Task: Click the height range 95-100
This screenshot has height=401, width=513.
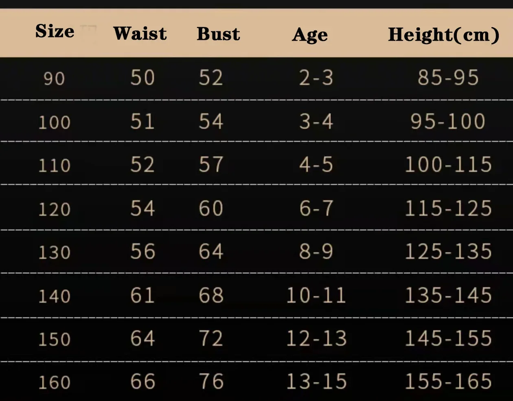Action: pos(448,121)
